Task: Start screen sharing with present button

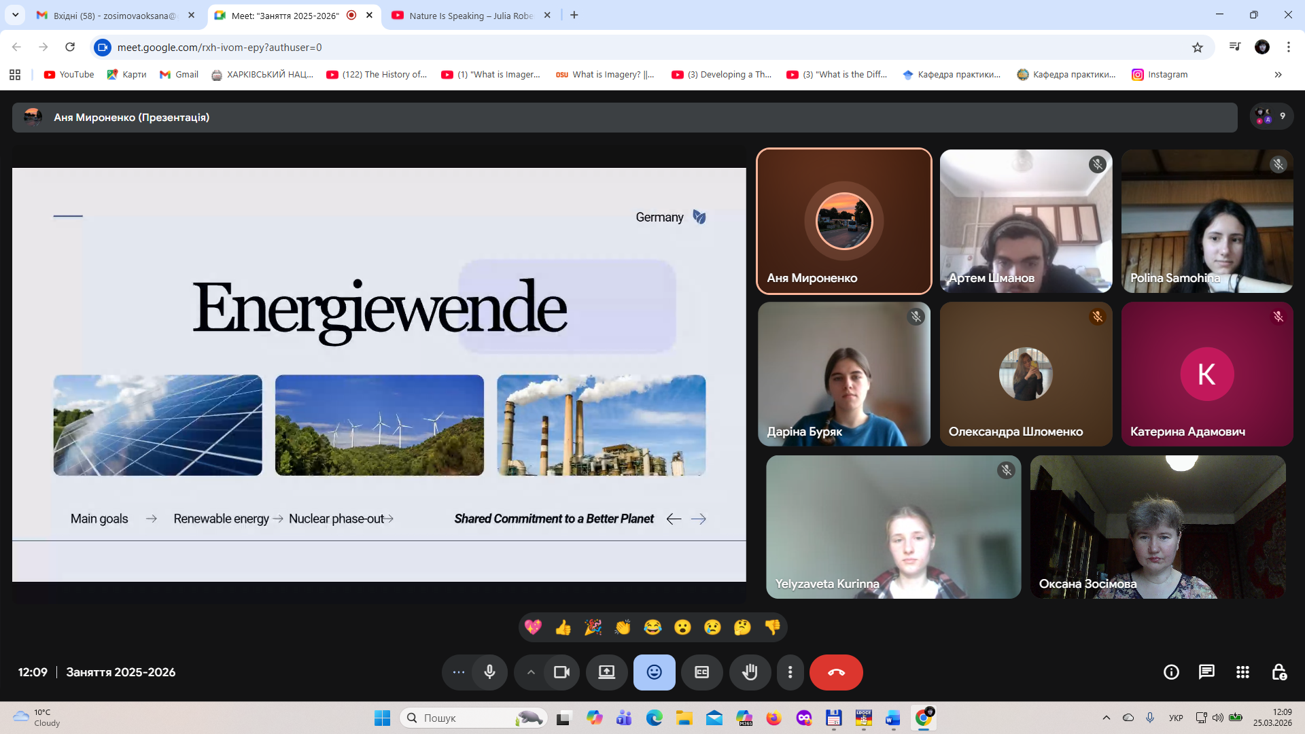Action: (606, 672)
